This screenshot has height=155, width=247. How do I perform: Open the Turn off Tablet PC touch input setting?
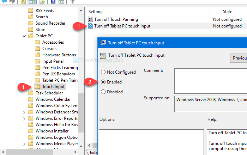coord(122,26)
